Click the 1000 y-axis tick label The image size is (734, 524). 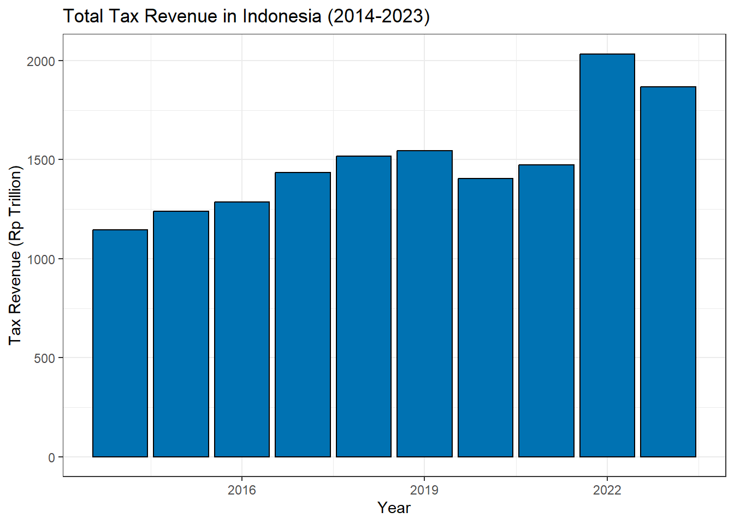pos(41,259)
